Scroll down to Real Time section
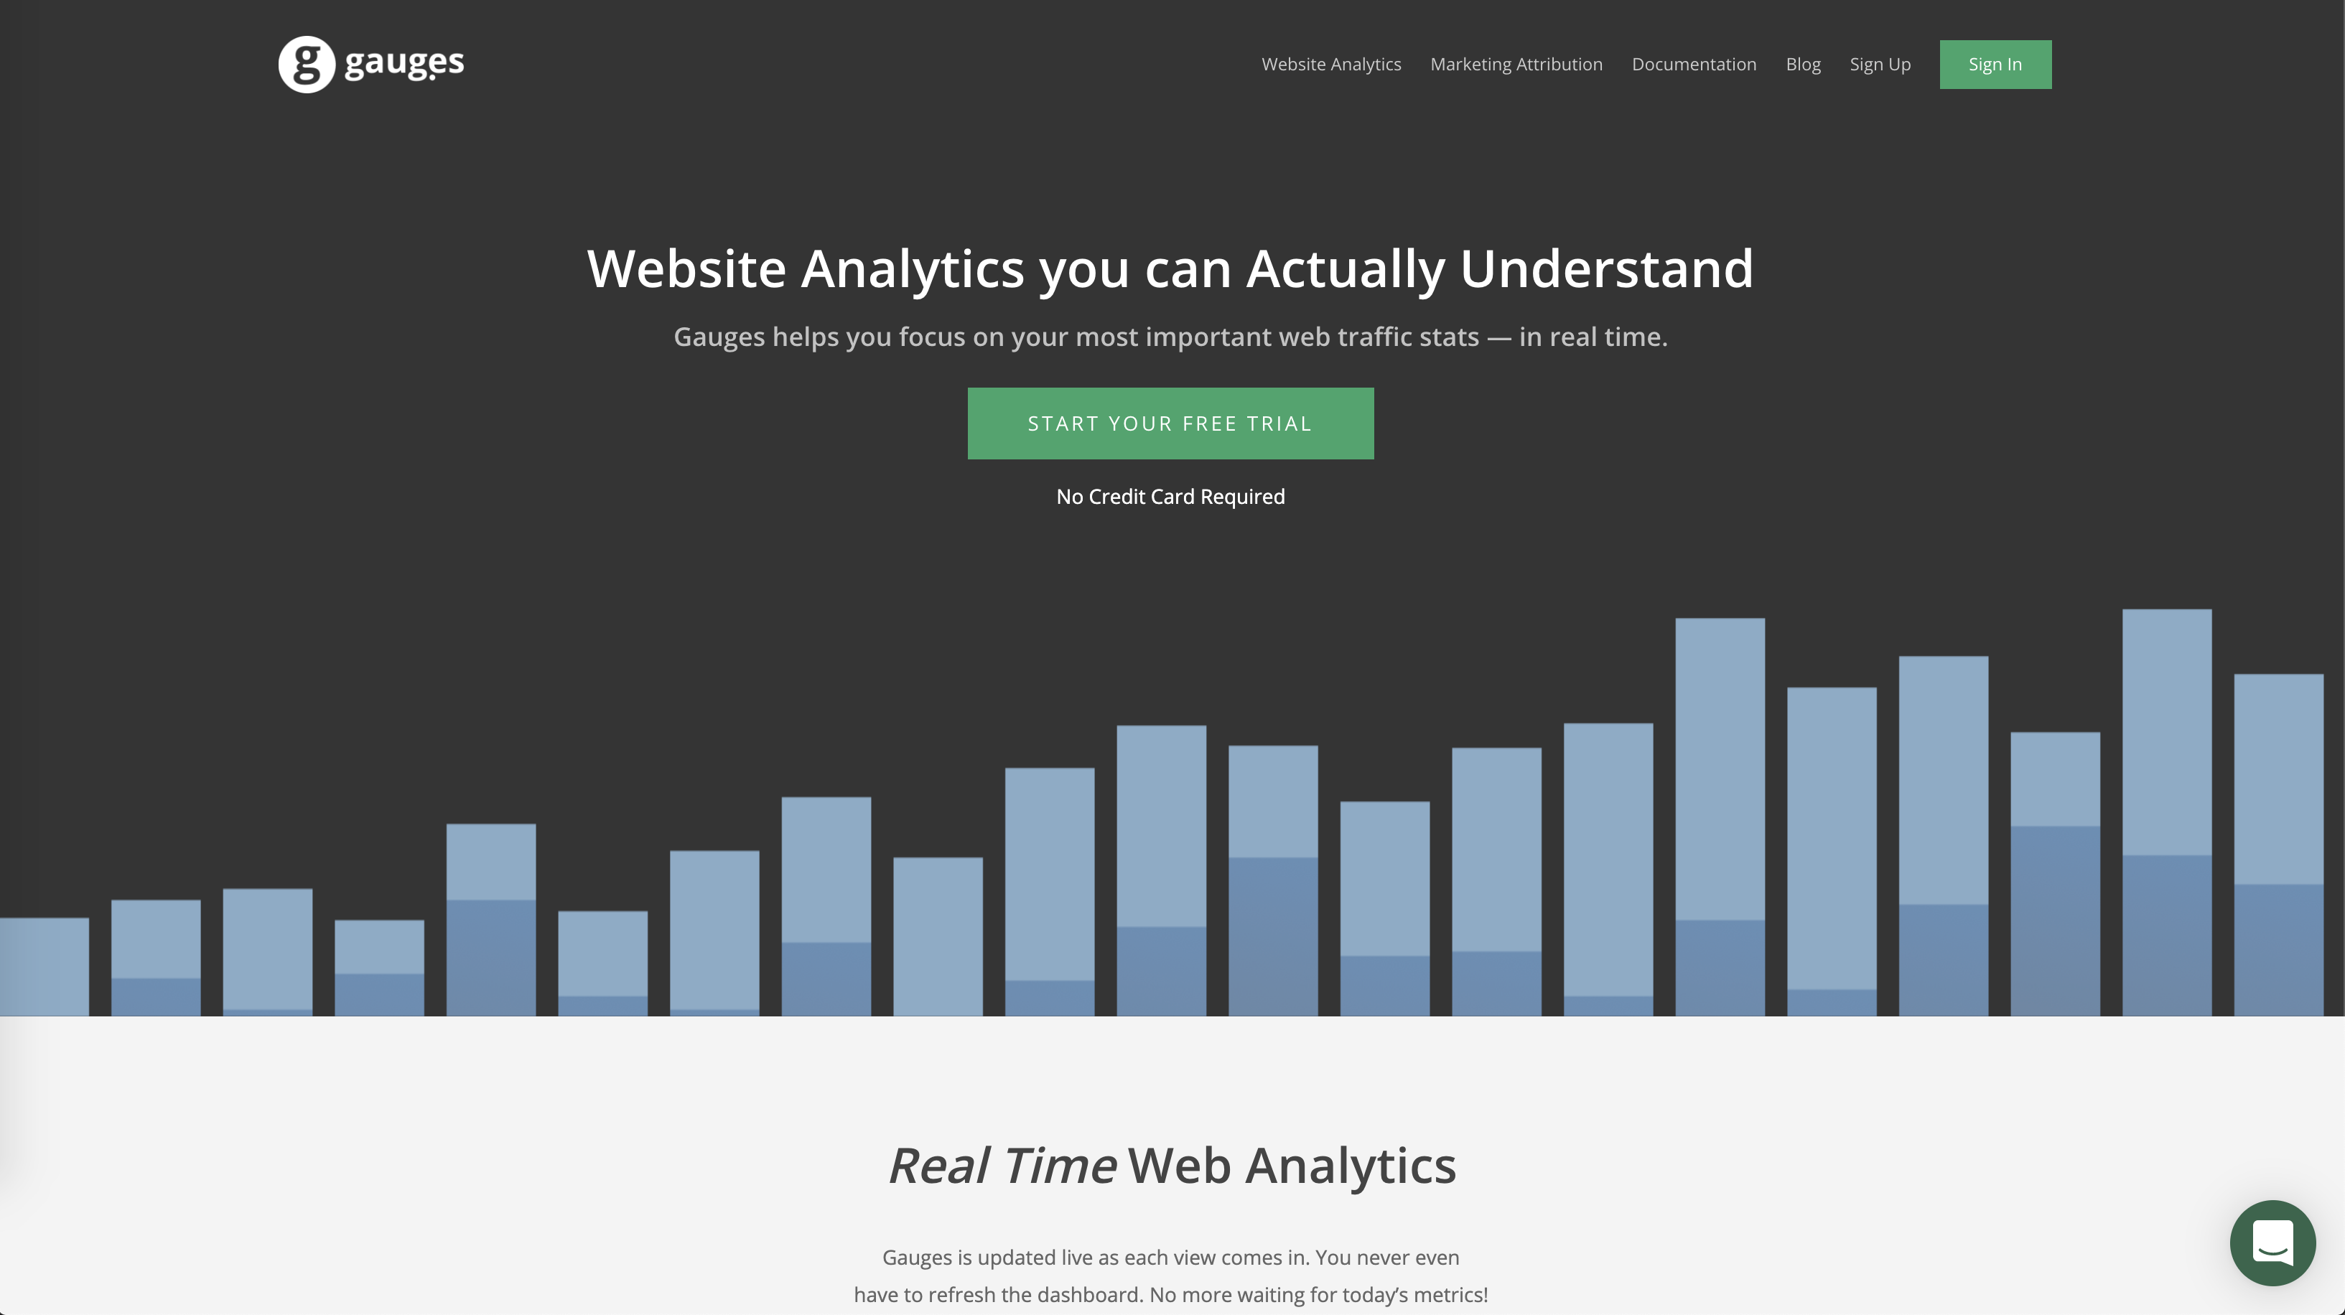 (x=1171, y=1162)
